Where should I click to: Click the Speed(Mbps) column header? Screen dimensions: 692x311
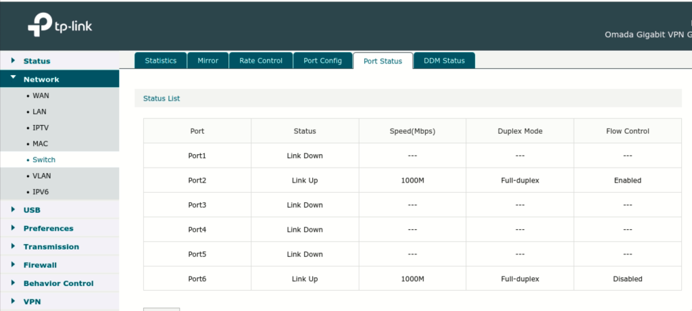[413, 130]
